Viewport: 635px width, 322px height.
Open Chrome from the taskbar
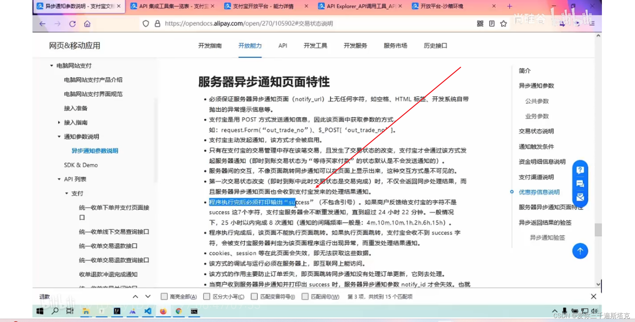pos(179,311)
